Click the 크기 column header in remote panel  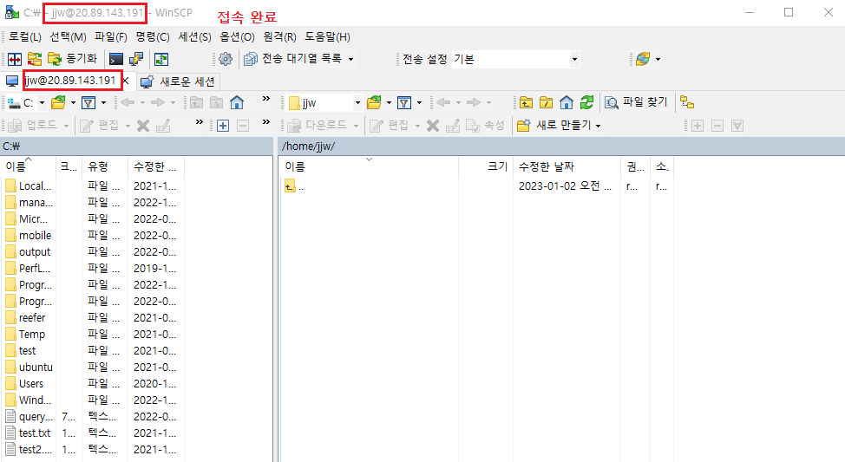tap(486, 167)
